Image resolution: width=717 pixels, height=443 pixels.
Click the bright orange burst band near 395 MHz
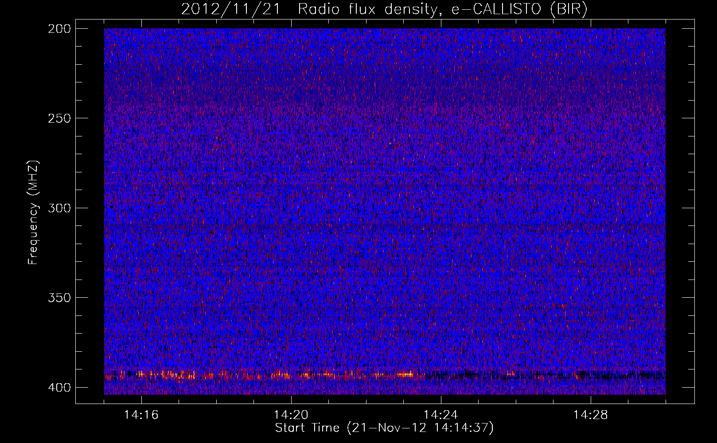(x=265, y=375)
